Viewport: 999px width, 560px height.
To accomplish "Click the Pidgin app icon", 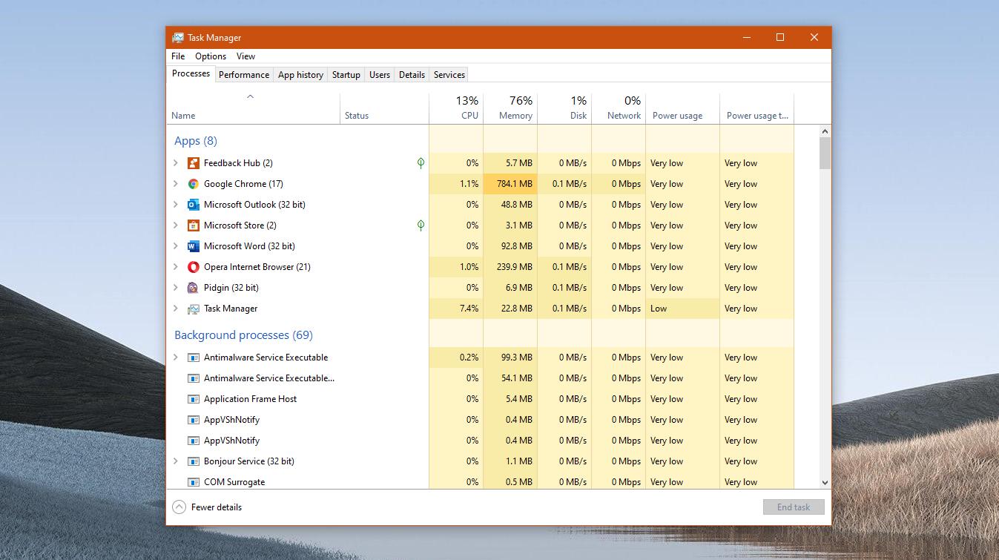I will [193, 288].
